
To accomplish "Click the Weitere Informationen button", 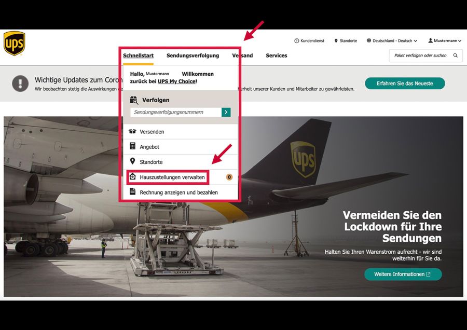I will [x=403, y=274].
